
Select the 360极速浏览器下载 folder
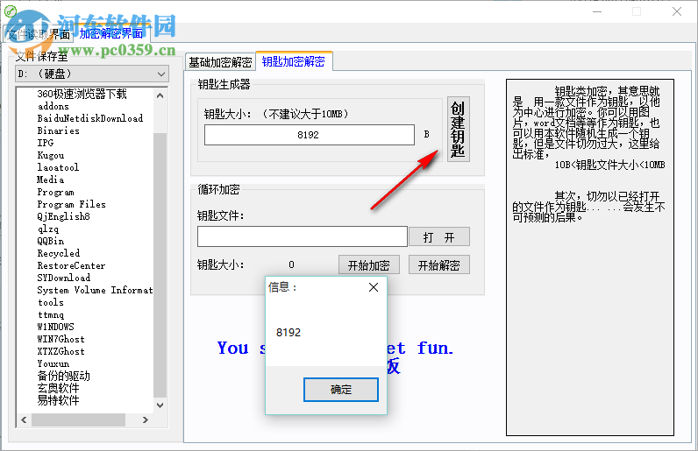click(x=82, y=94)
